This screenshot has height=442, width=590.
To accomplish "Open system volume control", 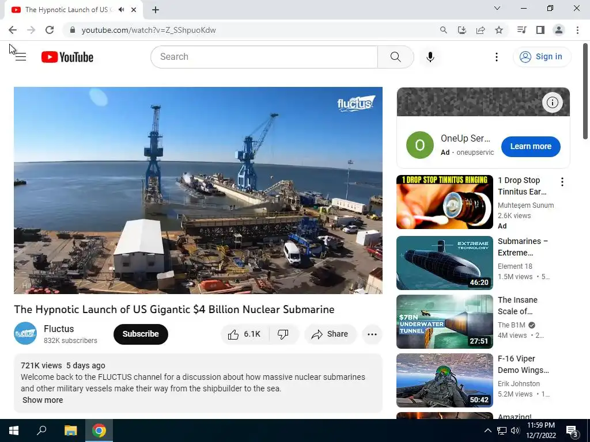I will point(515,430).
